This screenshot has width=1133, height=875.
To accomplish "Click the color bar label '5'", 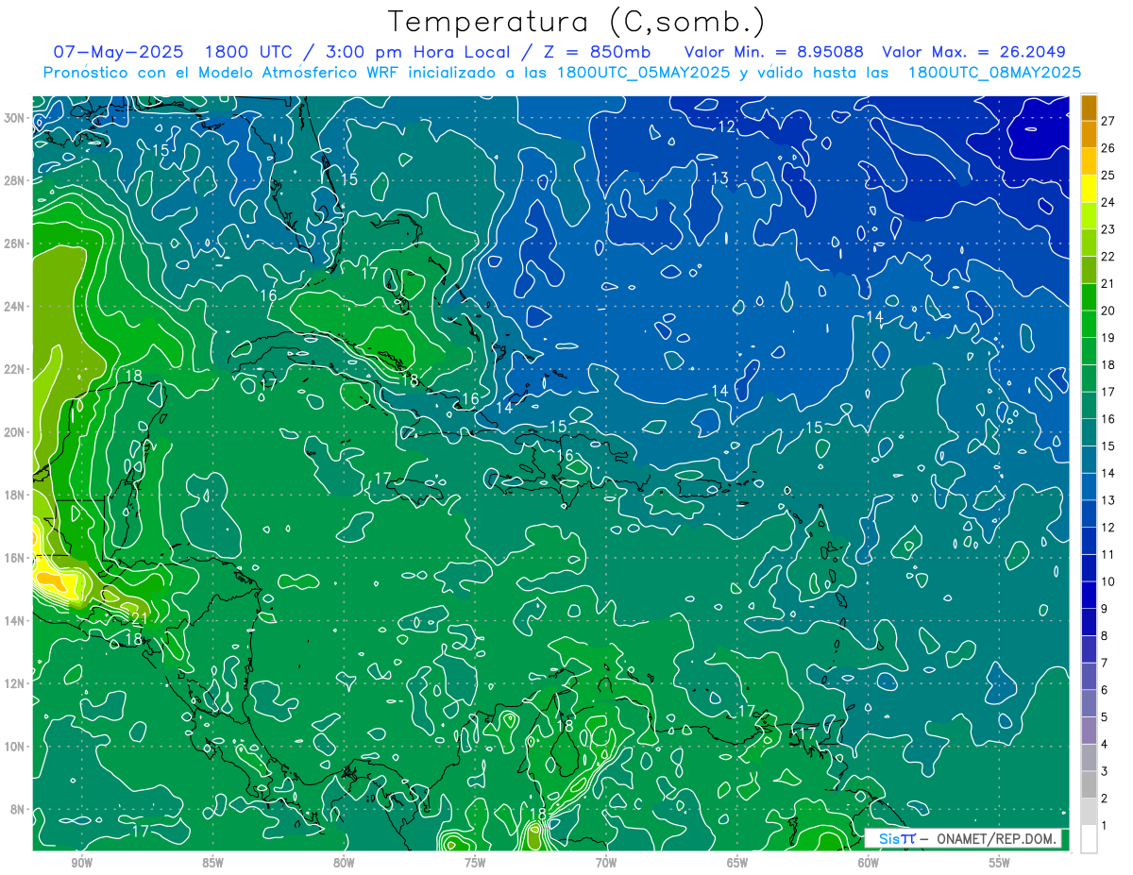I will tap(1105, 717).
